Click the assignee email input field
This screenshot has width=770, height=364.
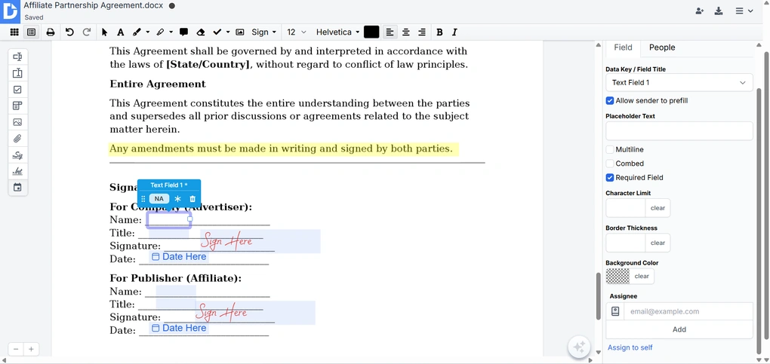tap(688, 311)
